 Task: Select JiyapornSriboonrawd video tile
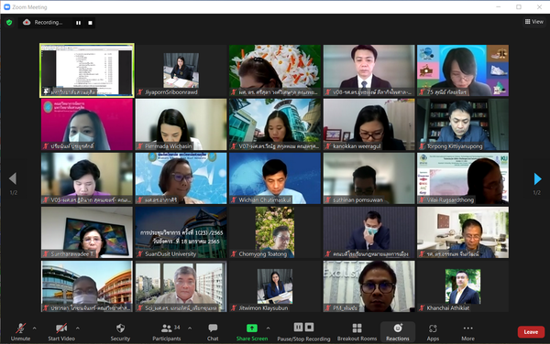(x=181, y=70)
